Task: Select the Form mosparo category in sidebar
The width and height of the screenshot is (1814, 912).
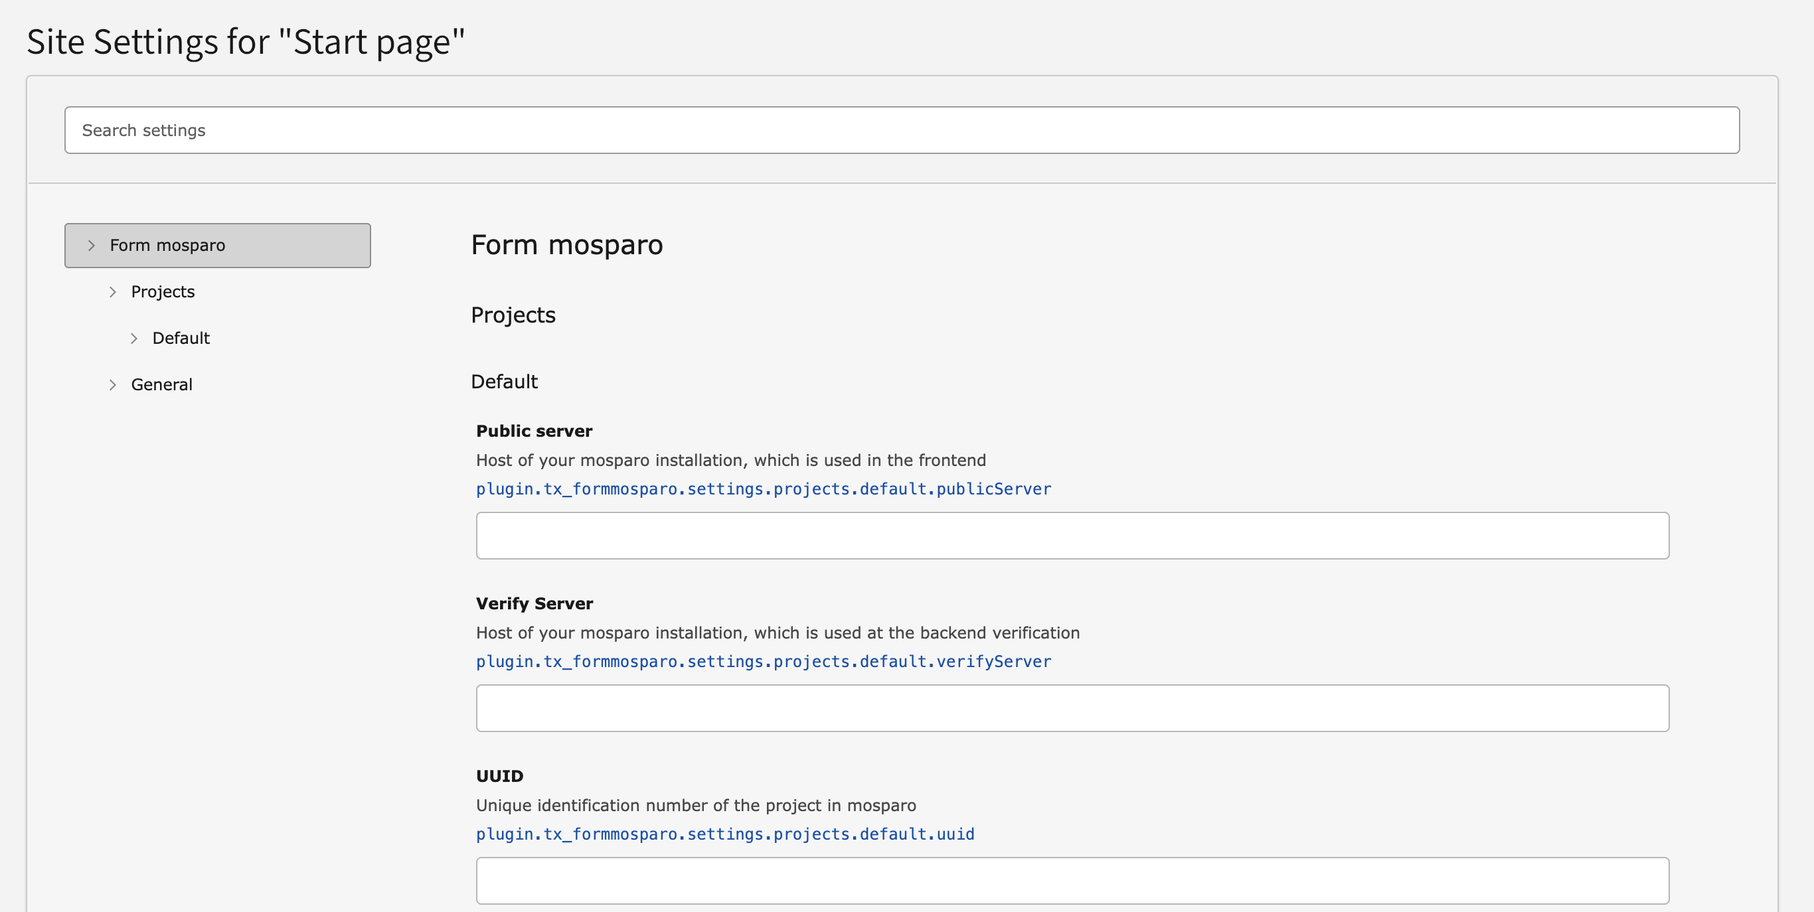Action: point(166,245)
